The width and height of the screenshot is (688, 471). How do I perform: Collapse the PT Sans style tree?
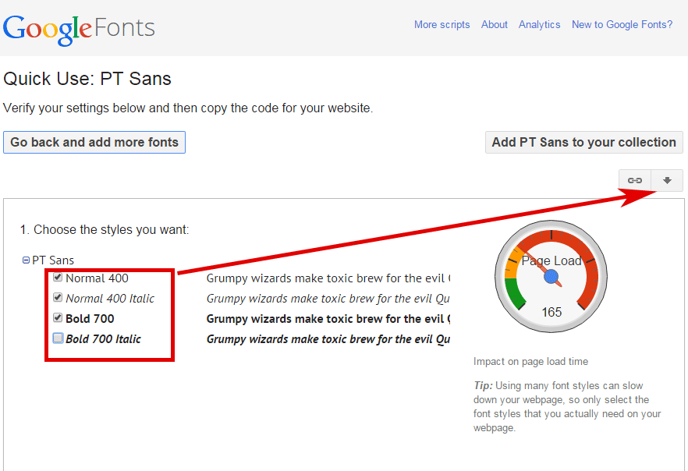click(x=26, y=260)
